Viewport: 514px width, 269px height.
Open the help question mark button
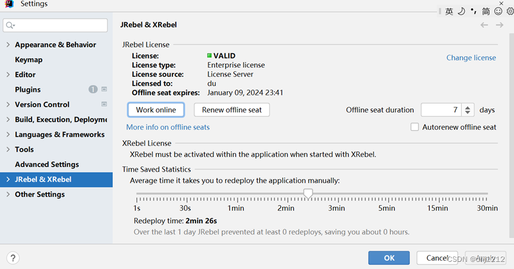tap(12, 258)
